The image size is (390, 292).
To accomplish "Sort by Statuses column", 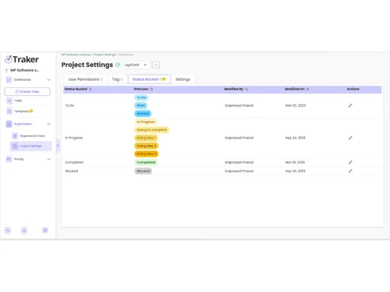I will (151, 90).
